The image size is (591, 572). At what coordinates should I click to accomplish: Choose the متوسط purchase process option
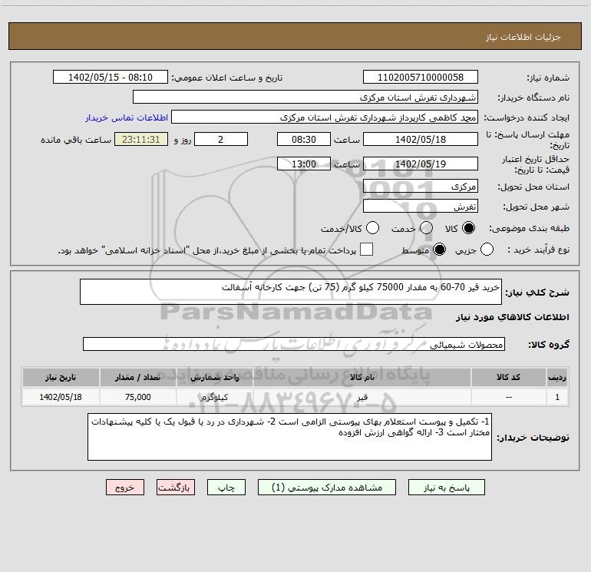pos(439,250)
